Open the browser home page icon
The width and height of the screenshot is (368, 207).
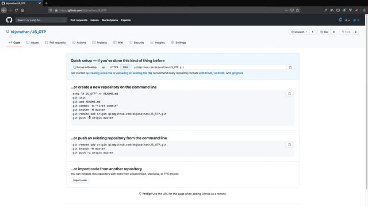(x=22, y=10)
